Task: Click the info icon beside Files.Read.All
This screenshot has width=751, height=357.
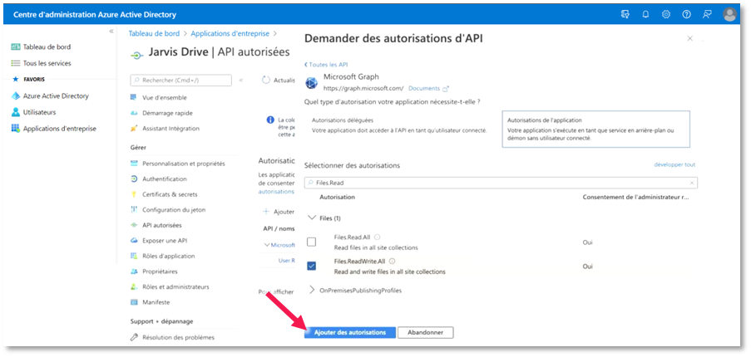Action: [377, 237]
